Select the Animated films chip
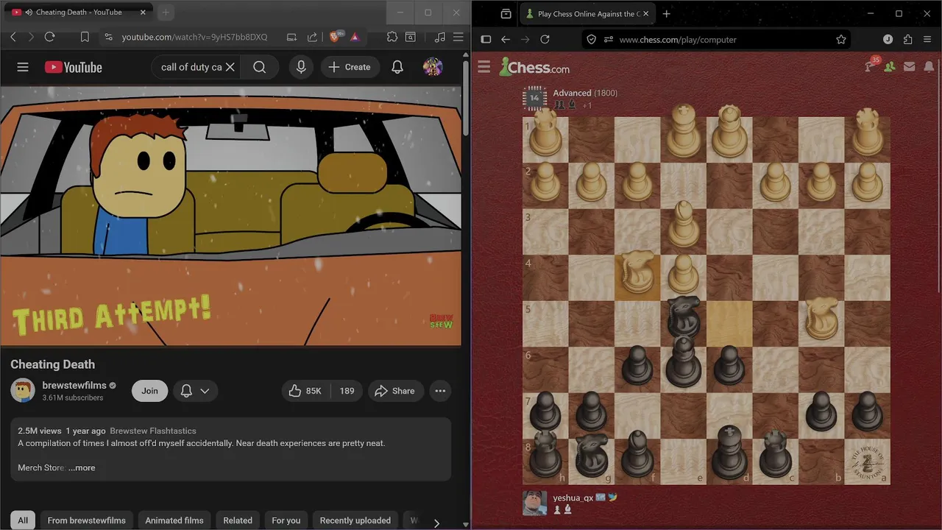Viewport: 942px width, 530px height. pyautogui.click(x=174, y=520)
